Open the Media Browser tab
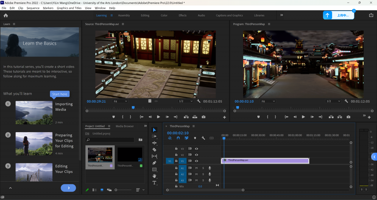 124,126
